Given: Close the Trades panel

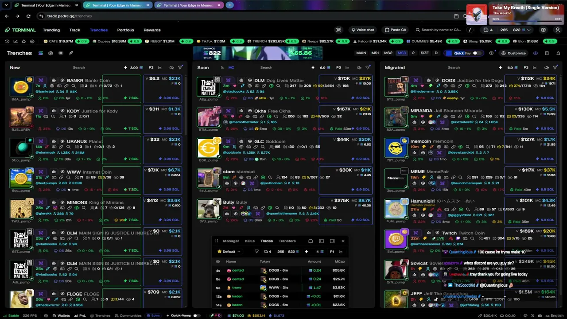Looking at the screenshot, I should tap(343, 241).
